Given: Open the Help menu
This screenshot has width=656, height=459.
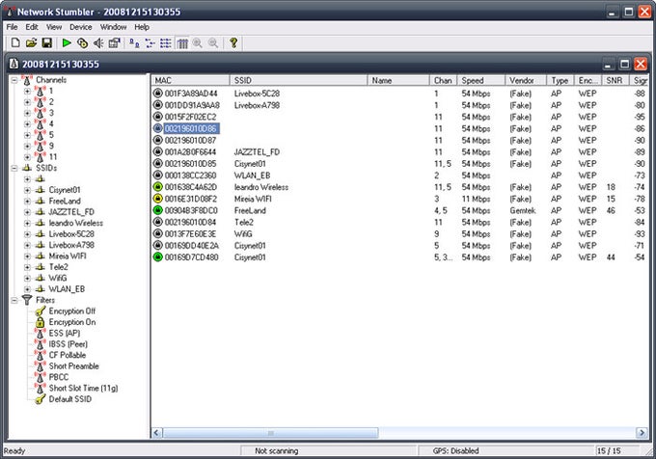Looking at the screenshot, I should (142, 27).
